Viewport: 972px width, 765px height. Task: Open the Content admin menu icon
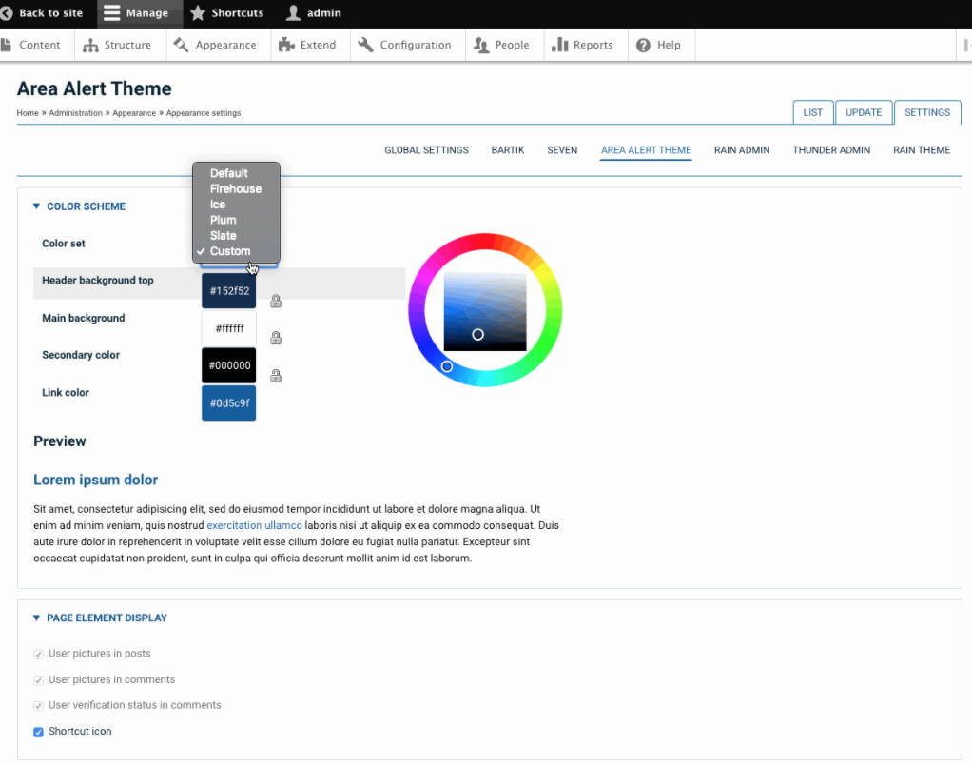click(x=8, y=45)
